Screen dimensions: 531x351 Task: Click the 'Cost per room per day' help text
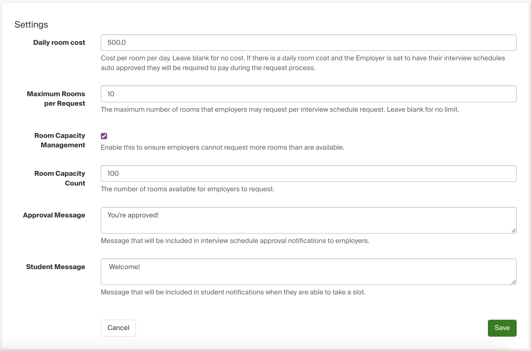pyautogui.click(x=303, y=63)
